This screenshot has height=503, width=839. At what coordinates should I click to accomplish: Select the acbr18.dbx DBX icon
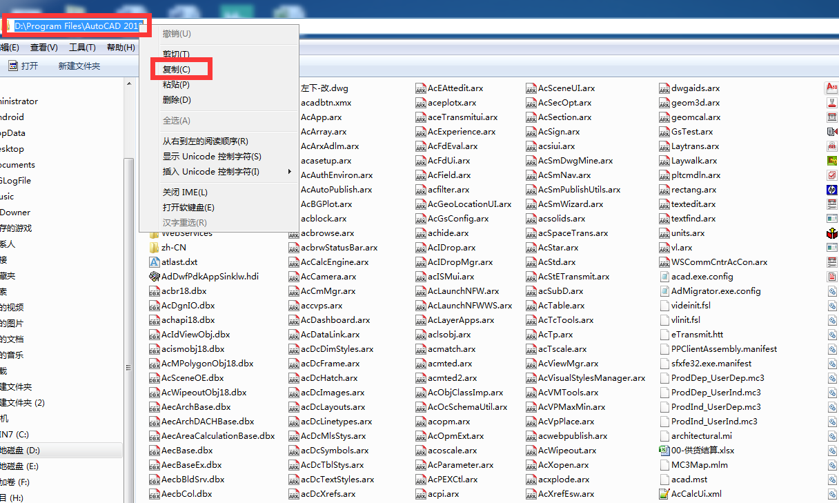(155, 291)
